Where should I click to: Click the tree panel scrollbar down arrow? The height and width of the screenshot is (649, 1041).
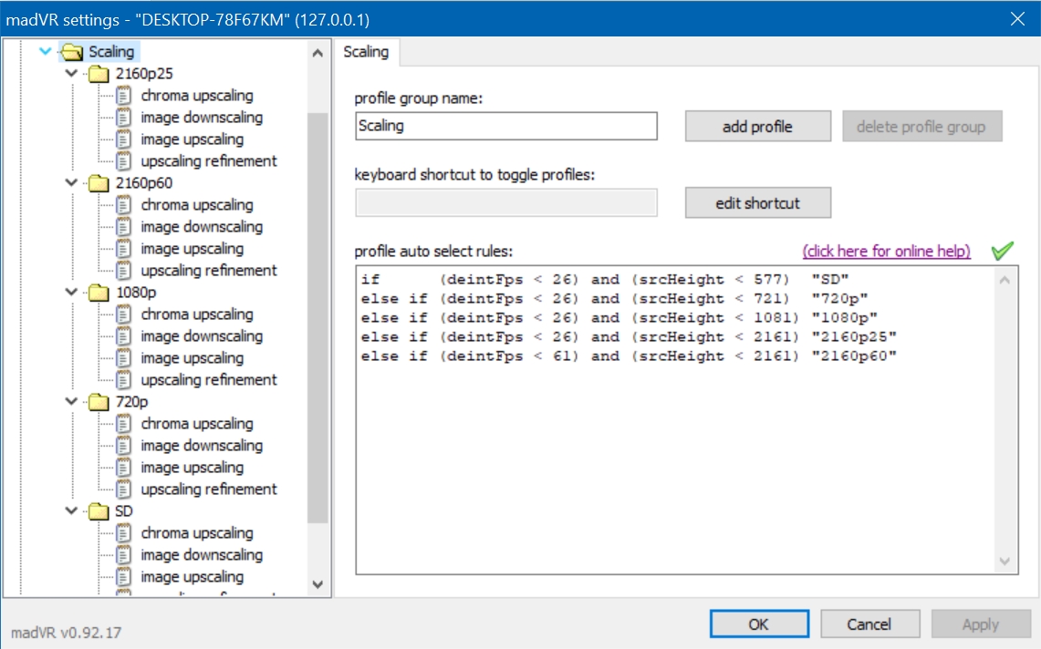pos(318,584)
